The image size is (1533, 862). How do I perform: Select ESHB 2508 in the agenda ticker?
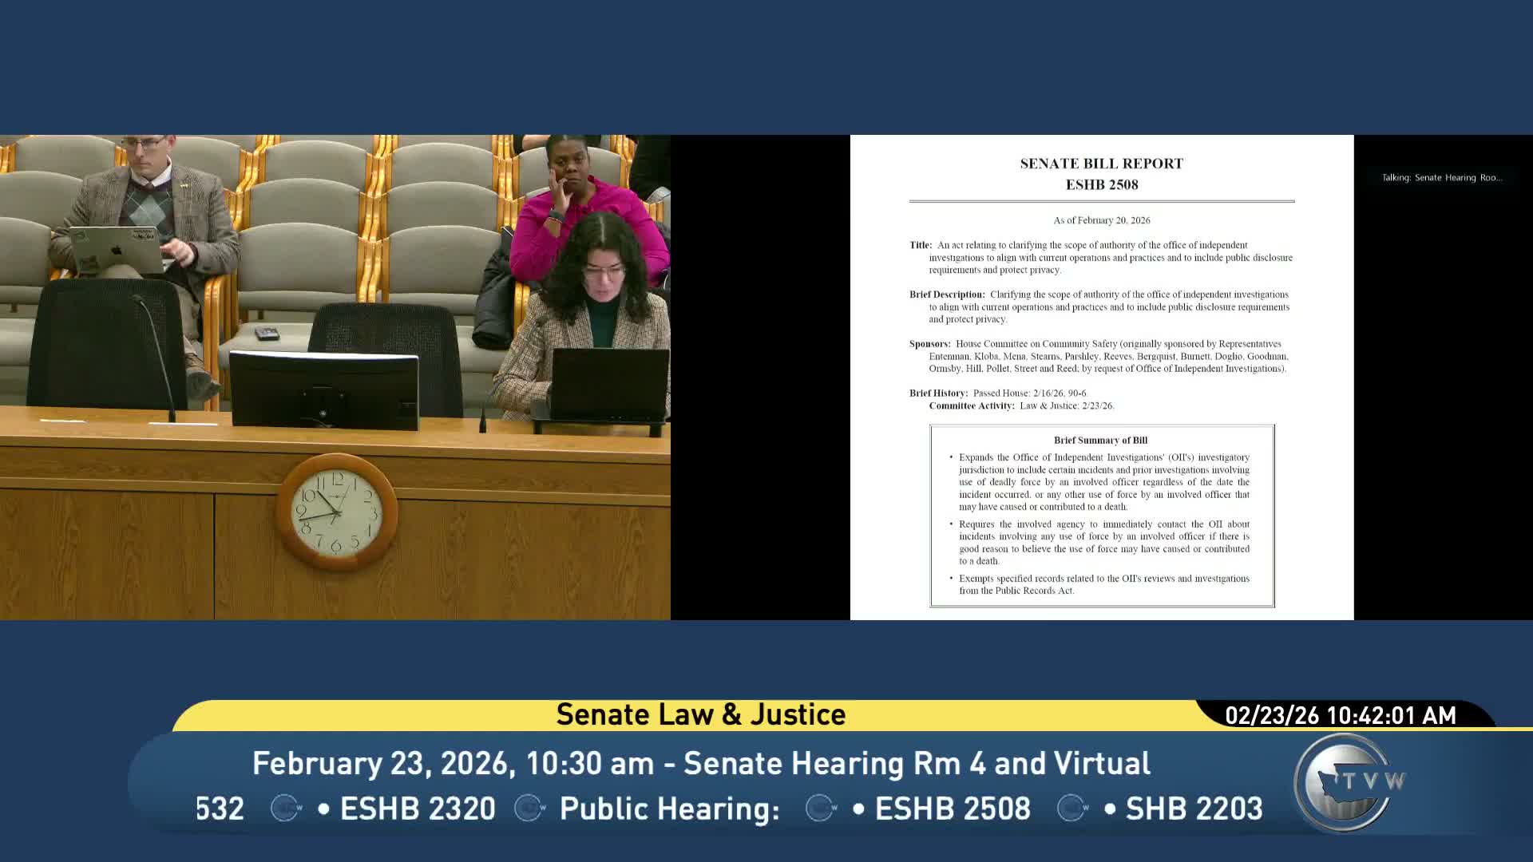953,809
